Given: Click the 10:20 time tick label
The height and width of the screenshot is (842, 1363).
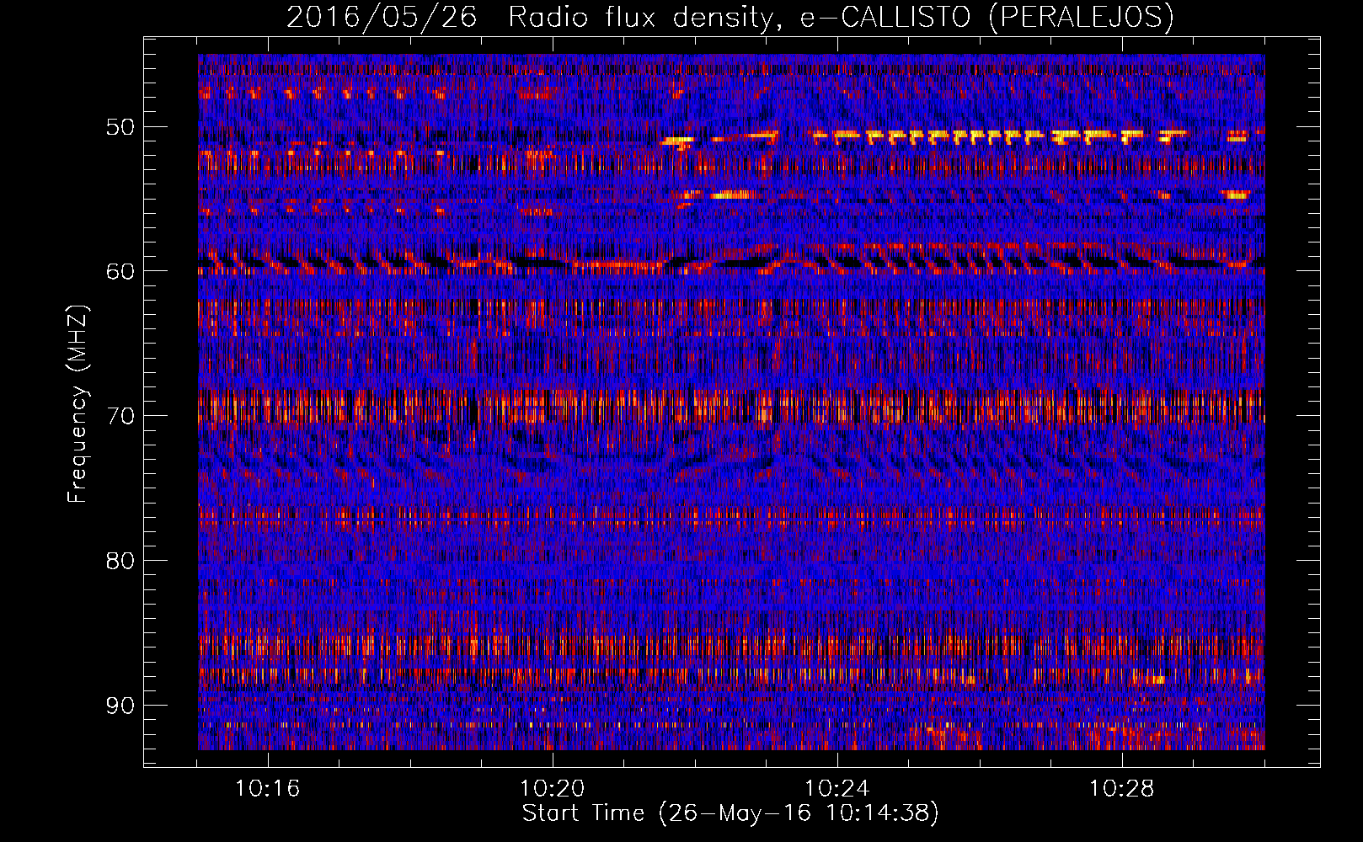Looking at the screenshot, I should click(553, 789).
